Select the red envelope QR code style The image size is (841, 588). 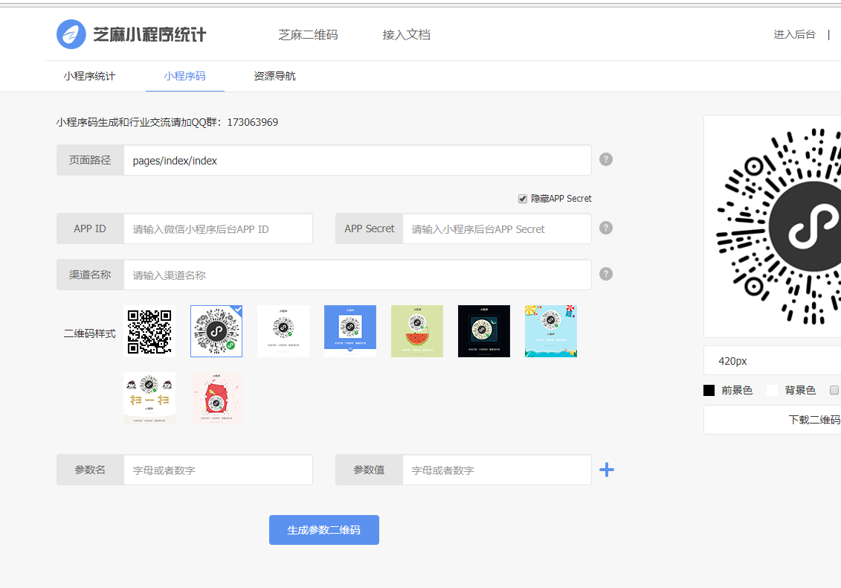(x=216, y=397)
